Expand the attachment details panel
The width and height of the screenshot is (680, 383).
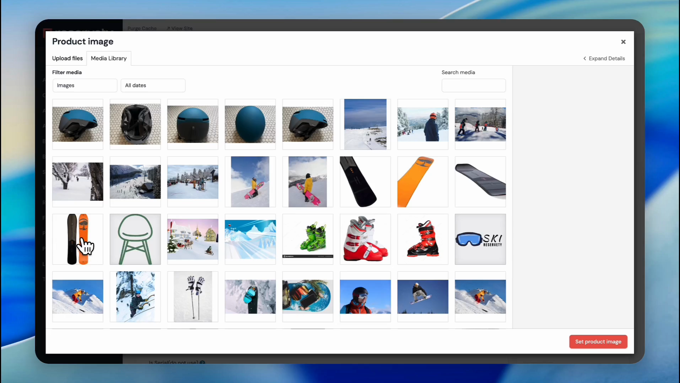pyautogui.click(x=604, y=59)
